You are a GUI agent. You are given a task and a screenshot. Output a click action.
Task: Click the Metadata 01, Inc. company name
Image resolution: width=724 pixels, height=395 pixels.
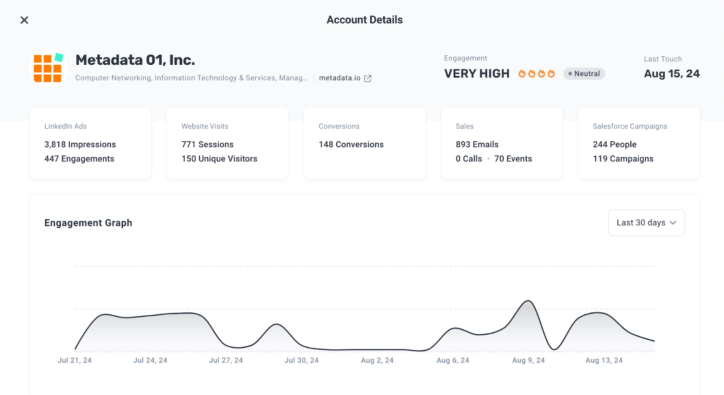(x=135, y=60)
